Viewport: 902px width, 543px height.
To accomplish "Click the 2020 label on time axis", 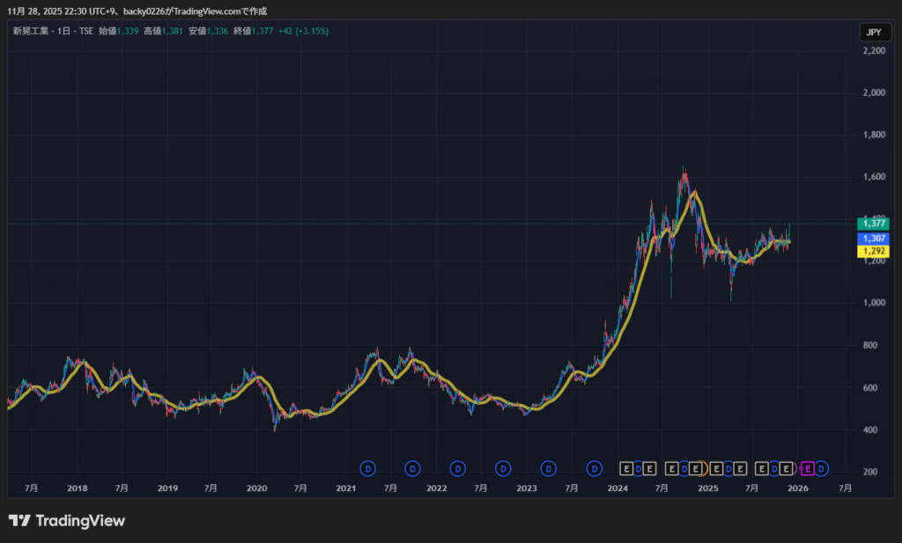I will tap(256, 488).
